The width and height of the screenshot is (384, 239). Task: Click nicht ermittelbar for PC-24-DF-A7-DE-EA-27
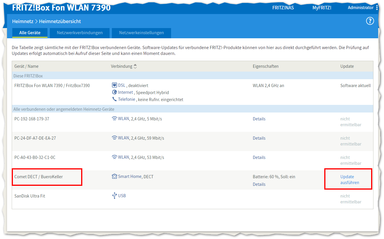[x=351, y=141]
